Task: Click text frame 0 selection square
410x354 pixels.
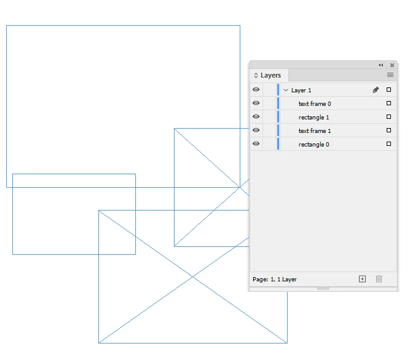Action: click(389, 103)
